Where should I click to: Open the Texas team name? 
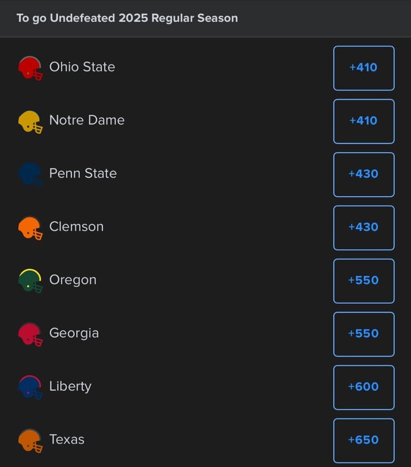67,440
